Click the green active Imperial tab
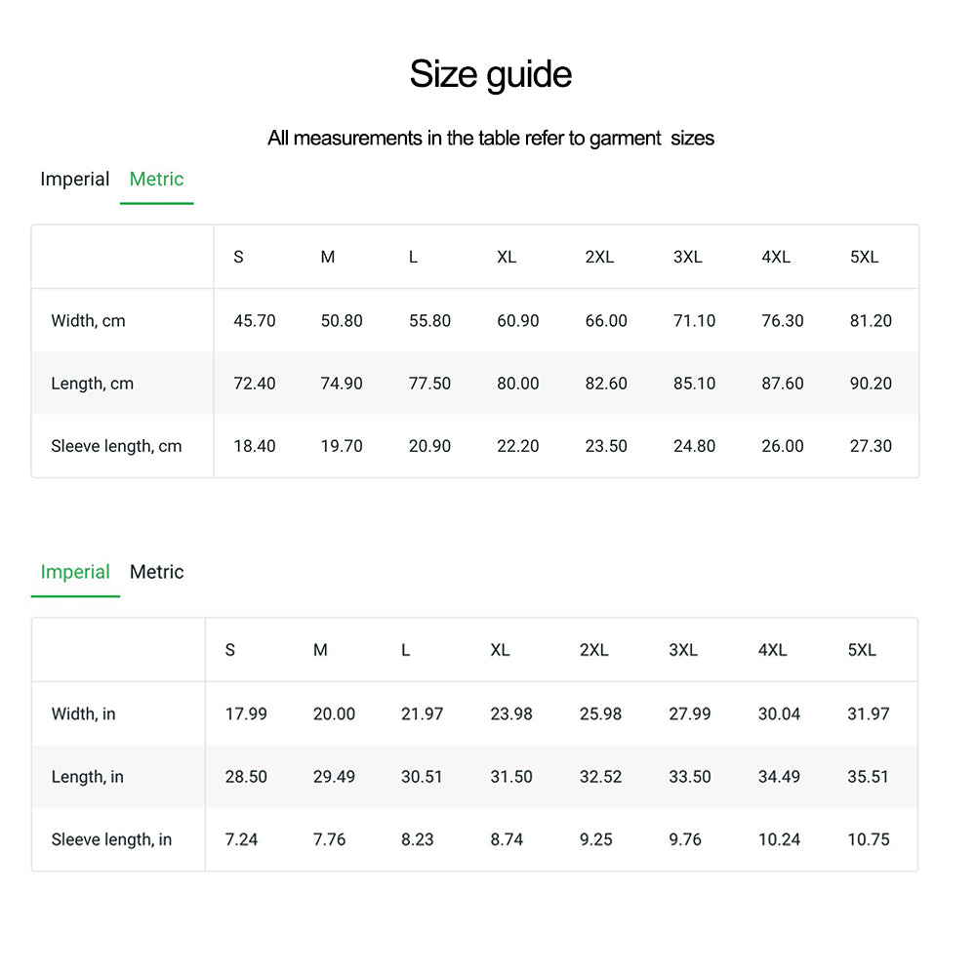The image size is (976, 976). click(x=74, y=573)
